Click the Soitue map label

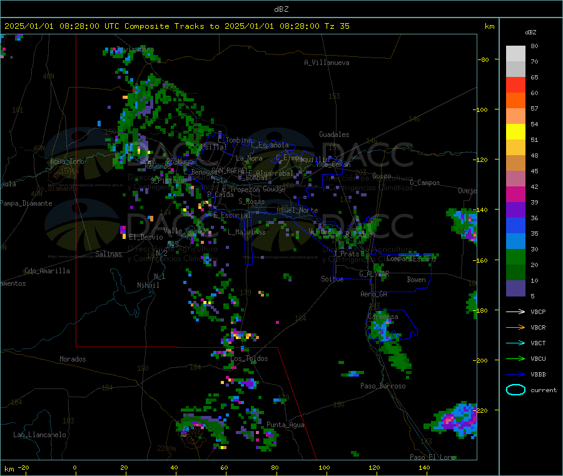click(332, 279)
